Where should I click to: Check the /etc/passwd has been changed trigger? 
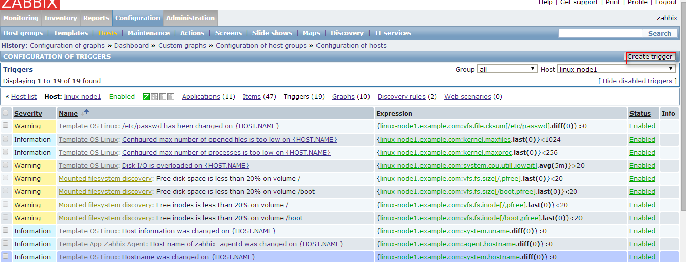tap(5, 126)
